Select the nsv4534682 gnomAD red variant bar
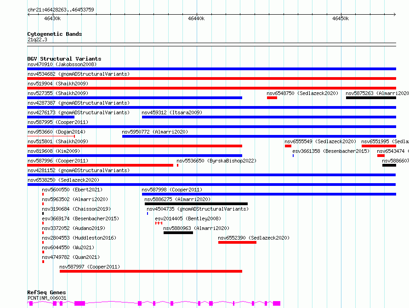This screenshot has width=409, height=308. pos(211,78)
